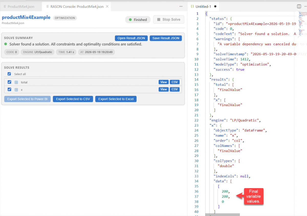Viewport: 307px width, 216px height.
Task: Click the TIME 1.41 s chip
Action: point(66,52)
